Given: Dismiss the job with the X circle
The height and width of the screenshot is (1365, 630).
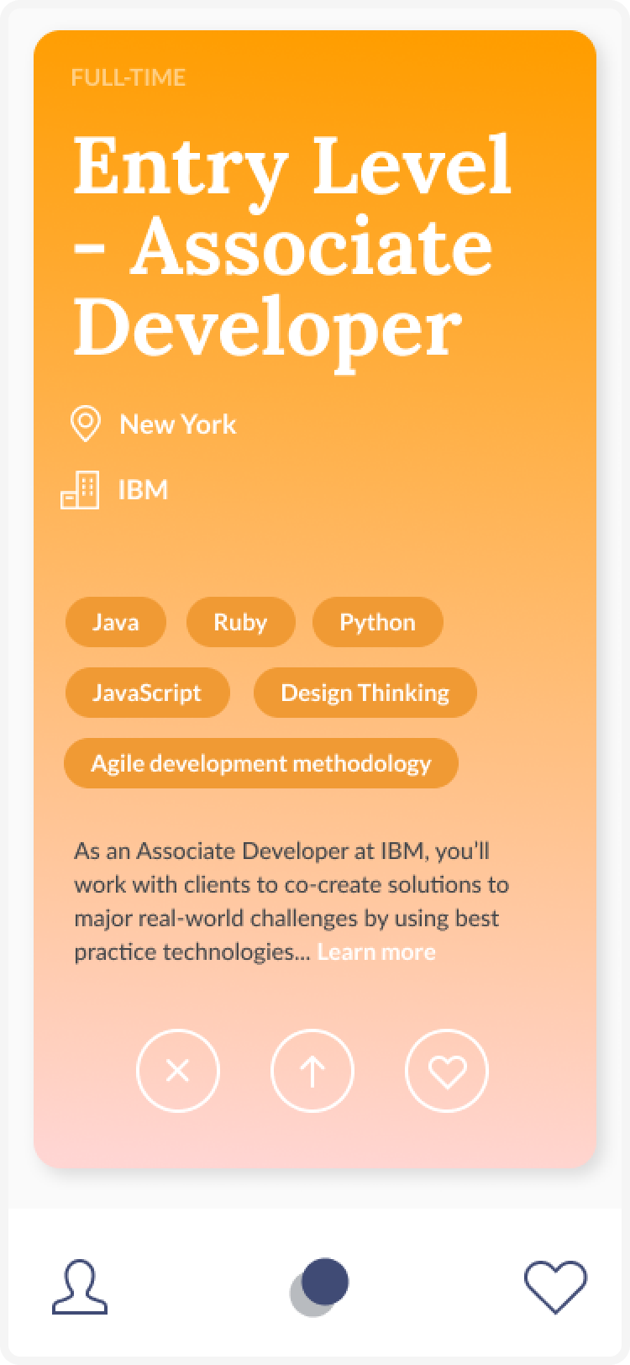Looking at the screenshot, I should tap(177, 1071).
